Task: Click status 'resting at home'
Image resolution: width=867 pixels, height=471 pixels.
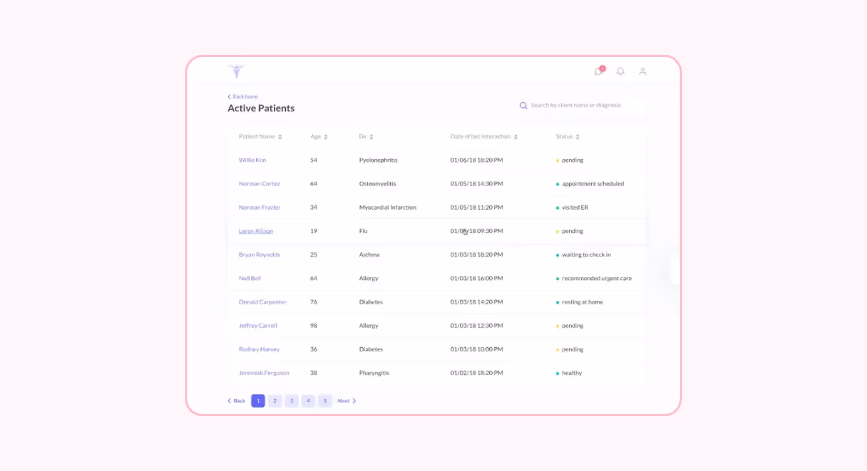Action: pyautogui.click(x=580, y=302)
